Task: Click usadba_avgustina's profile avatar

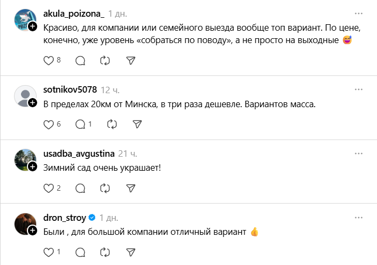Action: pyautogui.click(x=24, y=159)
